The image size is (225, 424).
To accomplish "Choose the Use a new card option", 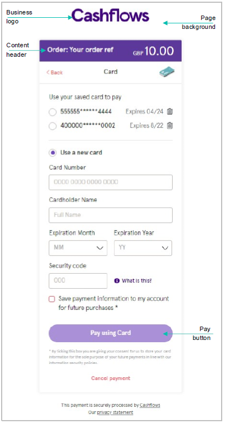I will point(53,153).
